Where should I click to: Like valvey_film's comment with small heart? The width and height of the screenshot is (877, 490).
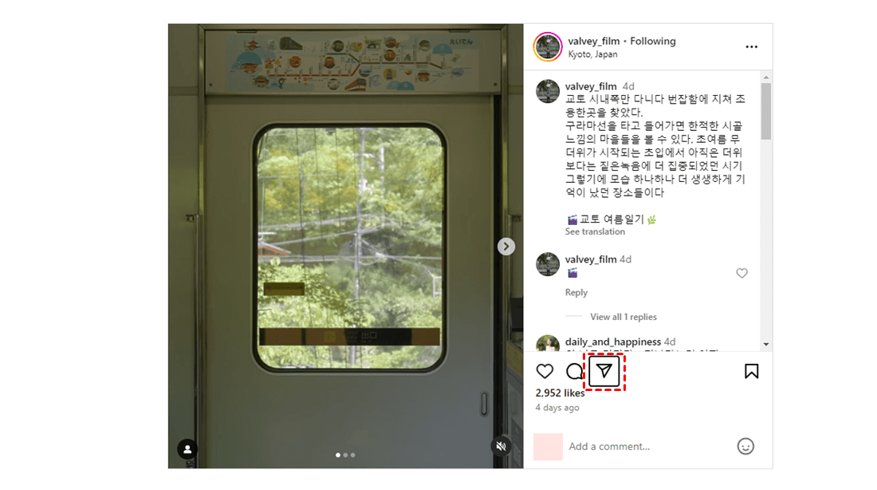[741, 273]
